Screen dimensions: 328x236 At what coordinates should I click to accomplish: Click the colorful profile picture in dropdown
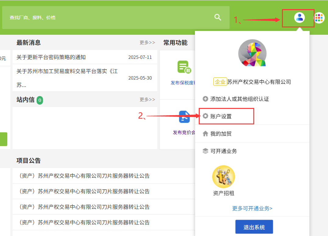(x=252, y=53)
